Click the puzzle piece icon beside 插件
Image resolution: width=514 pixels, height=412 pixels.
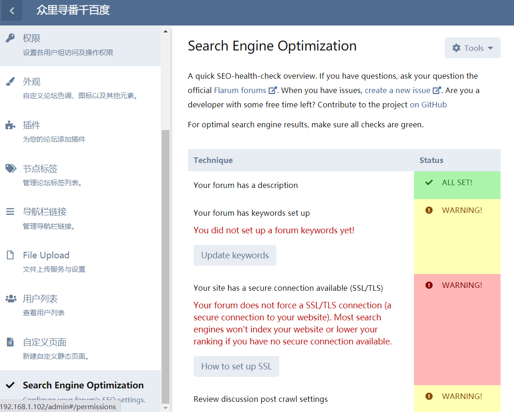pos(10,125)
